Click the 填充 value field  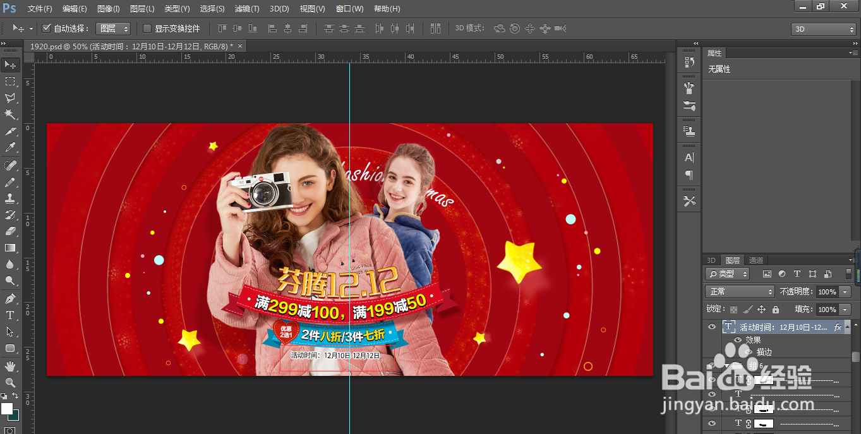click(x=827, y=310)
